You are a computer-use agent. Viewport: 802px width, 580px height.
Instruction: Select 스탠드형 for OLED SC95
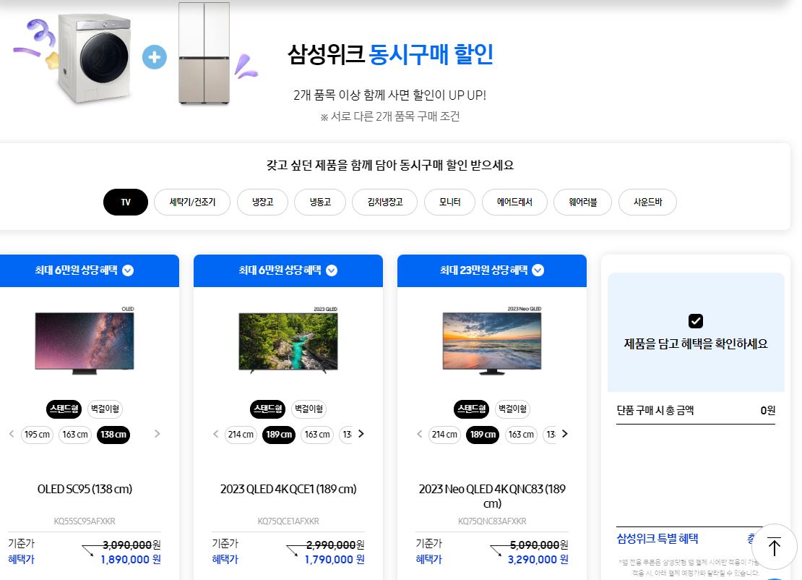pyautogui.click(x=64, y=409)
